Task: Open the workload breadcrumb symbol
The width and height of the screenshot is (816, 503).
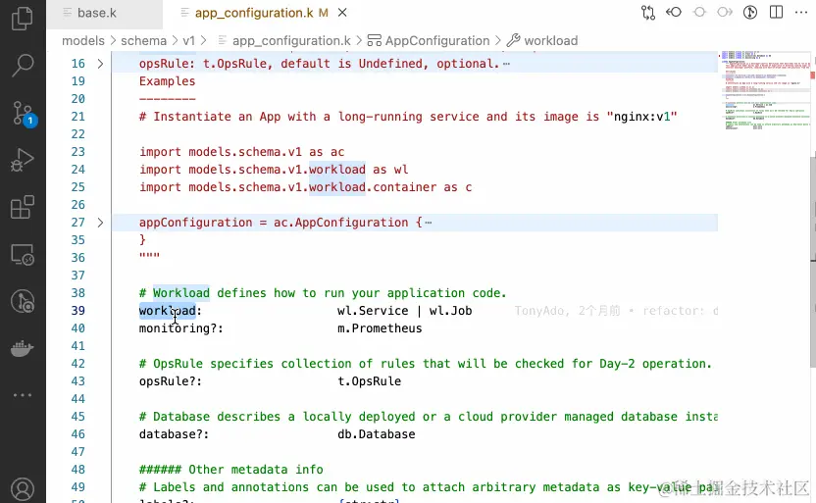Action: [x=550, y=40]
